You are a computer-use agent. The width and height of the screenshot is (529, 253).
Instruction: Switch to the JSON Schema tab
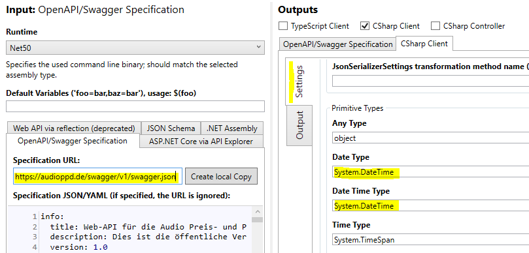pos(171,128)
